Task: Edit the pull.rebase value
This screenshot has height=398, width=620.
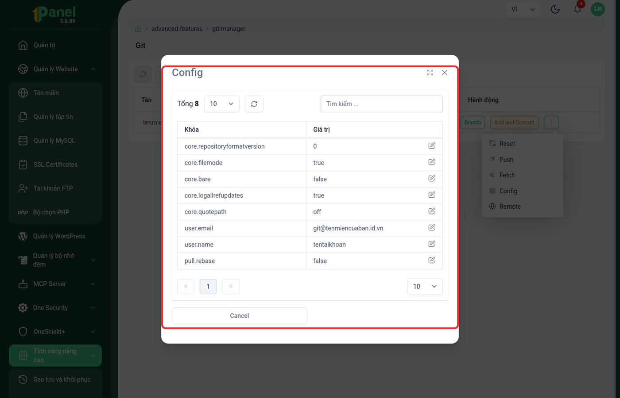Action: coord(431,260)
